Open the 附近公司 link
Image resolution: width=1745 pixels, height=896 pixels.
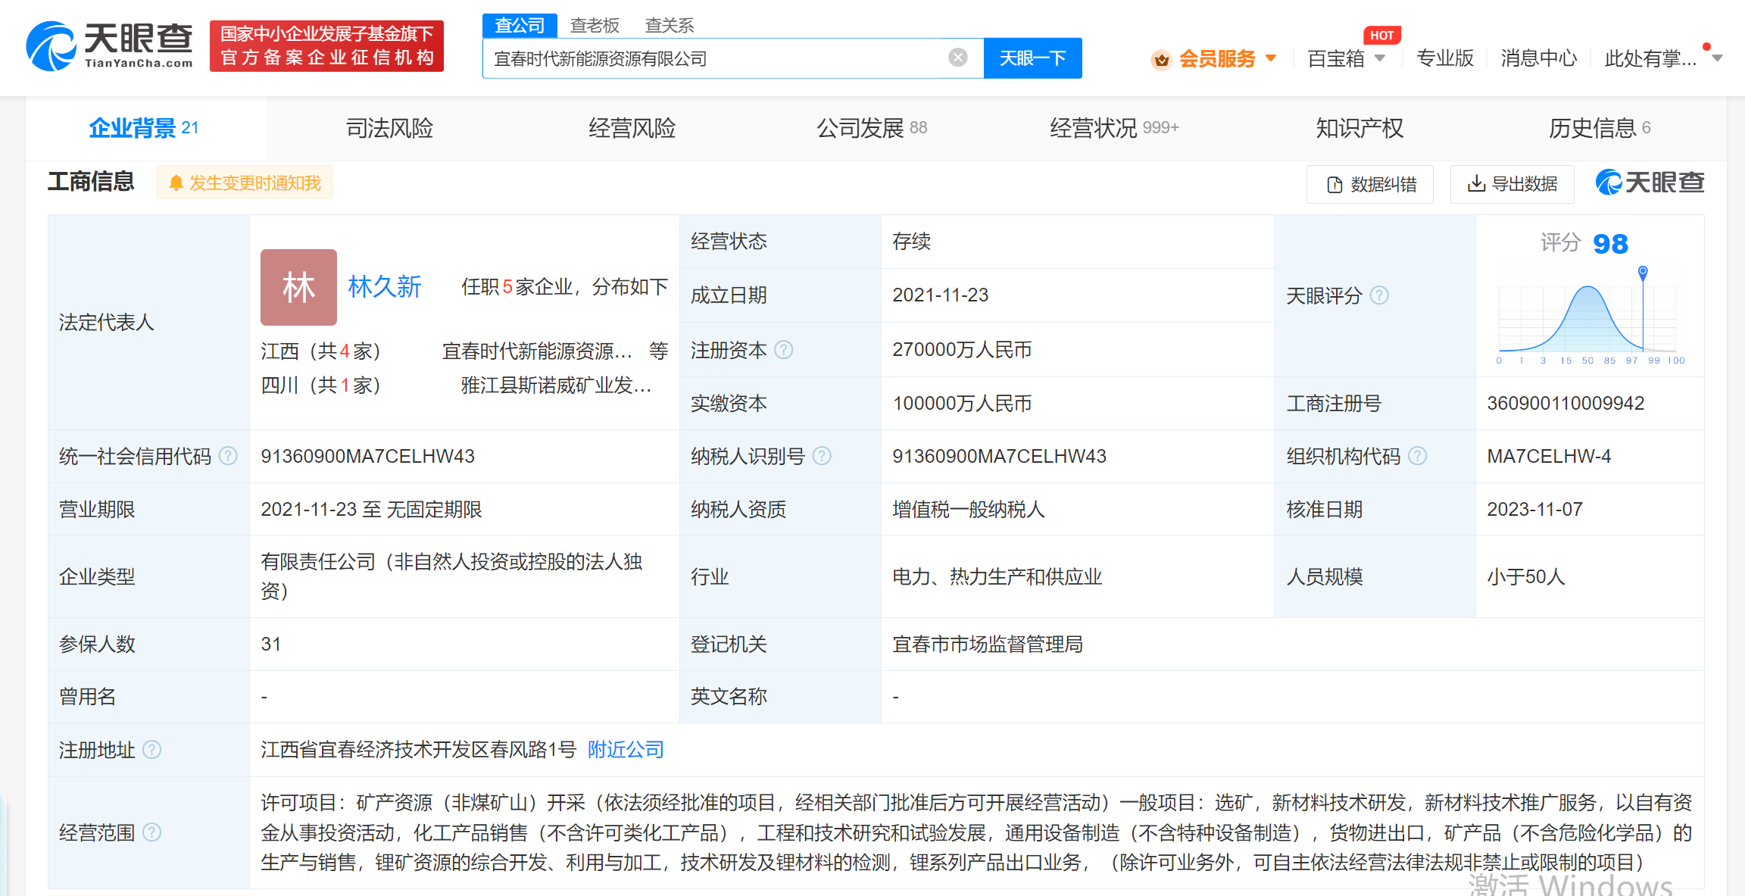click(x=623, y=750)
